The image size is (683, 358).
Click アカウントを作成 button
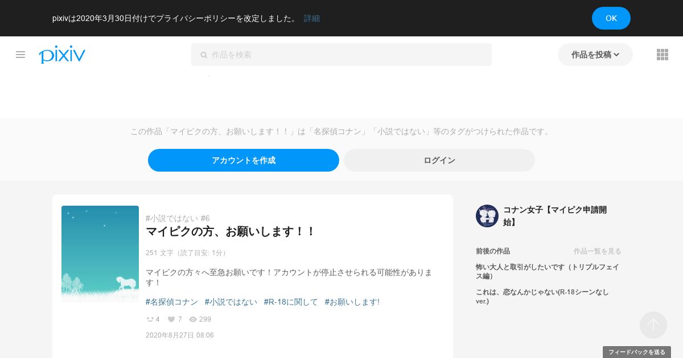(x=244, y=160)
